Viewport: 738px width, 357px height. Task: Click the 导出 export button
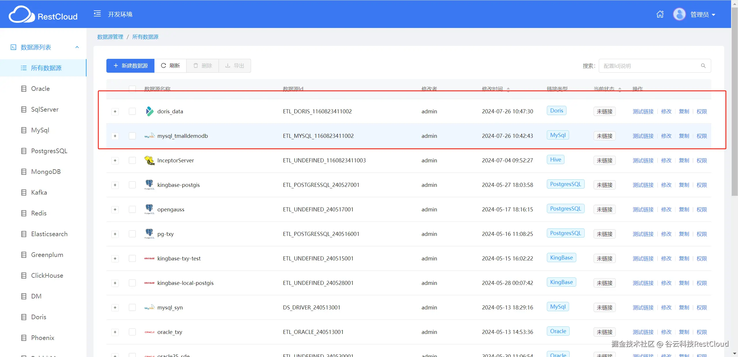[235, 66]
